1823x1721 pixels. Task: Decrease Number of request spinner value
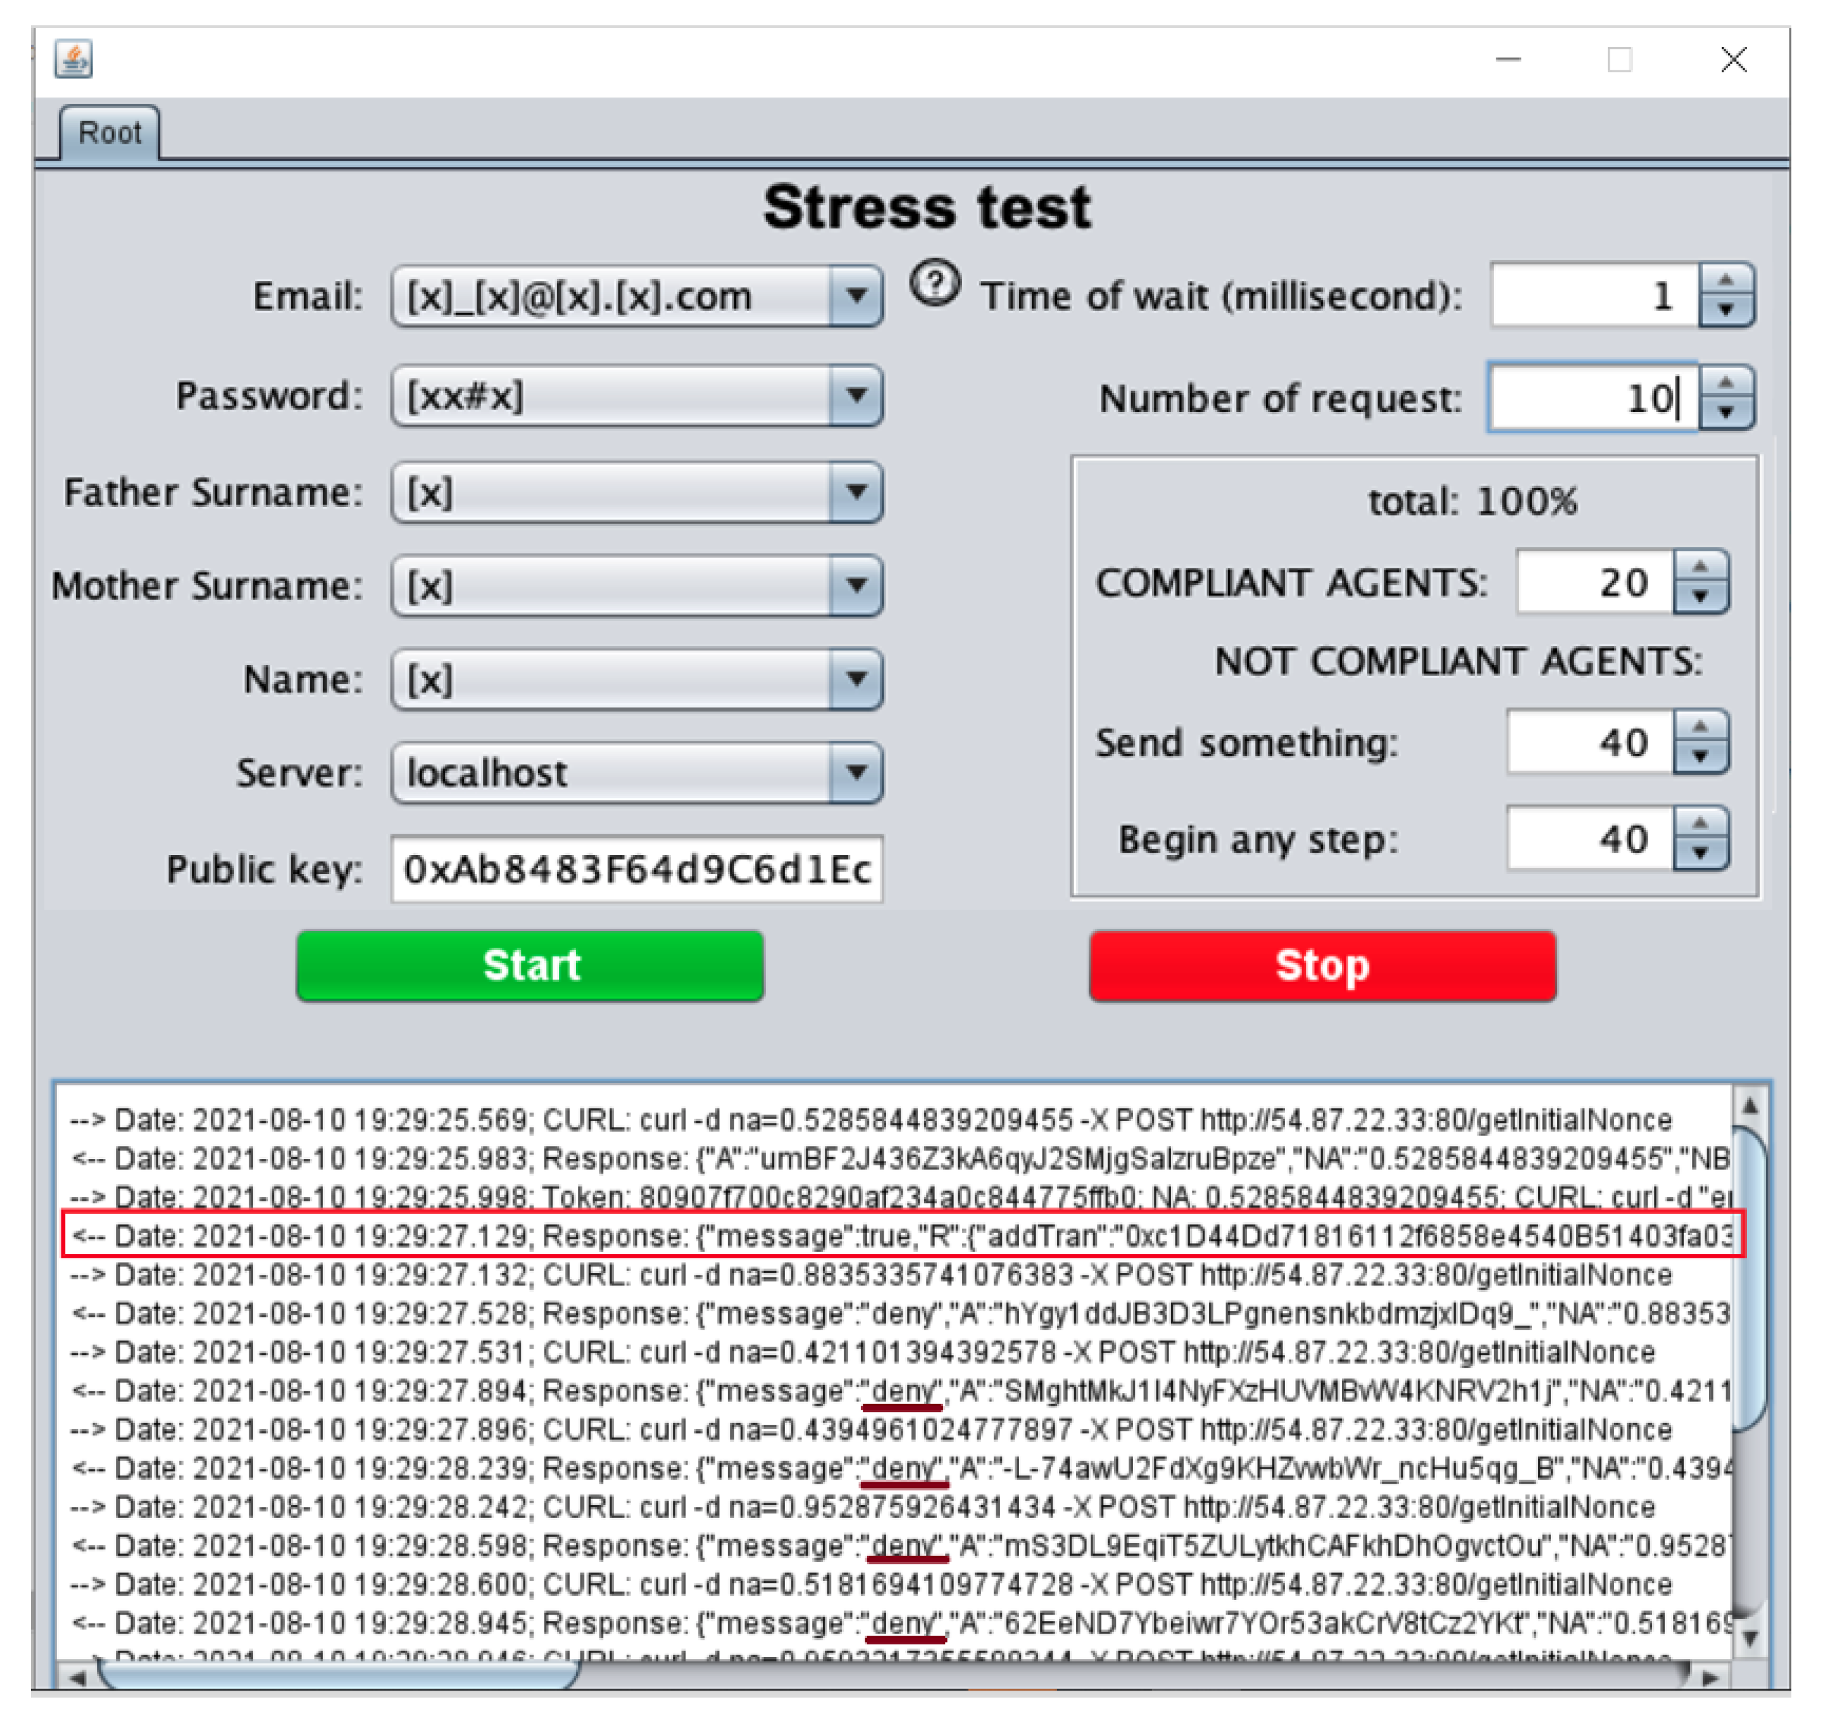(1726, 414)
